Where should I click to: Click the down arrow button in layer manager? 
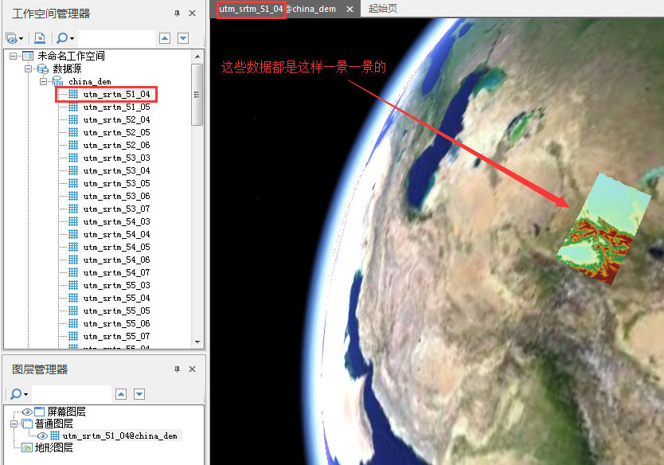(139, 394)
